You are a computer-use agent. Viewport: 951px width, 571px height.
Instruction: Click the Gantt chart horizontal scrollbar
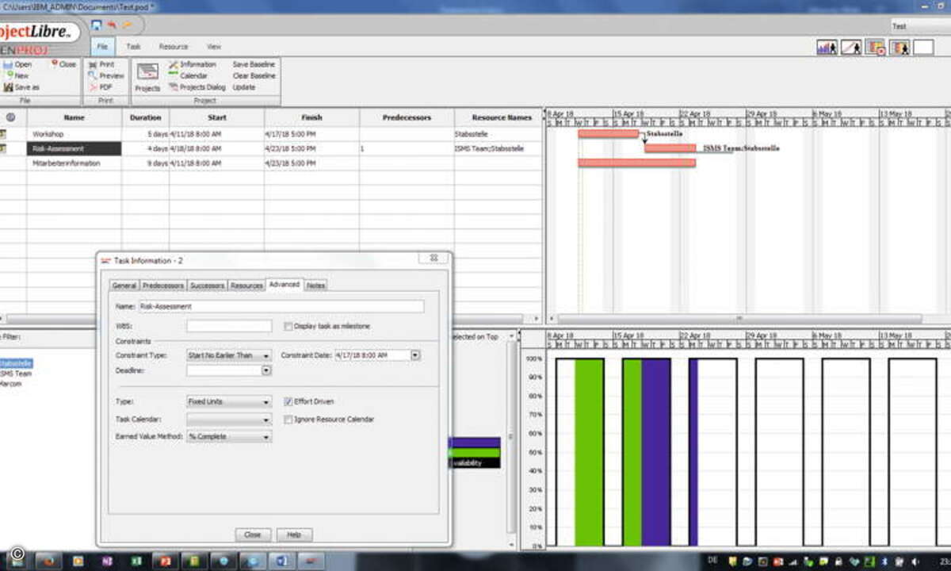[x=740, y=318]
